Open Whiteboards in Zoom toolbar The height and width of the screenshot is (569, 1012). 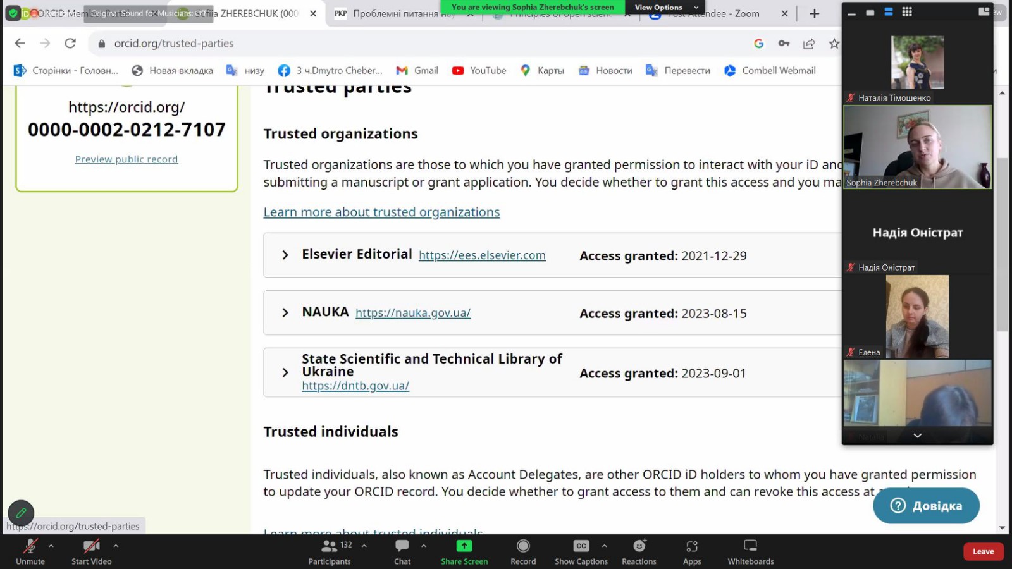tap(750, 551)
